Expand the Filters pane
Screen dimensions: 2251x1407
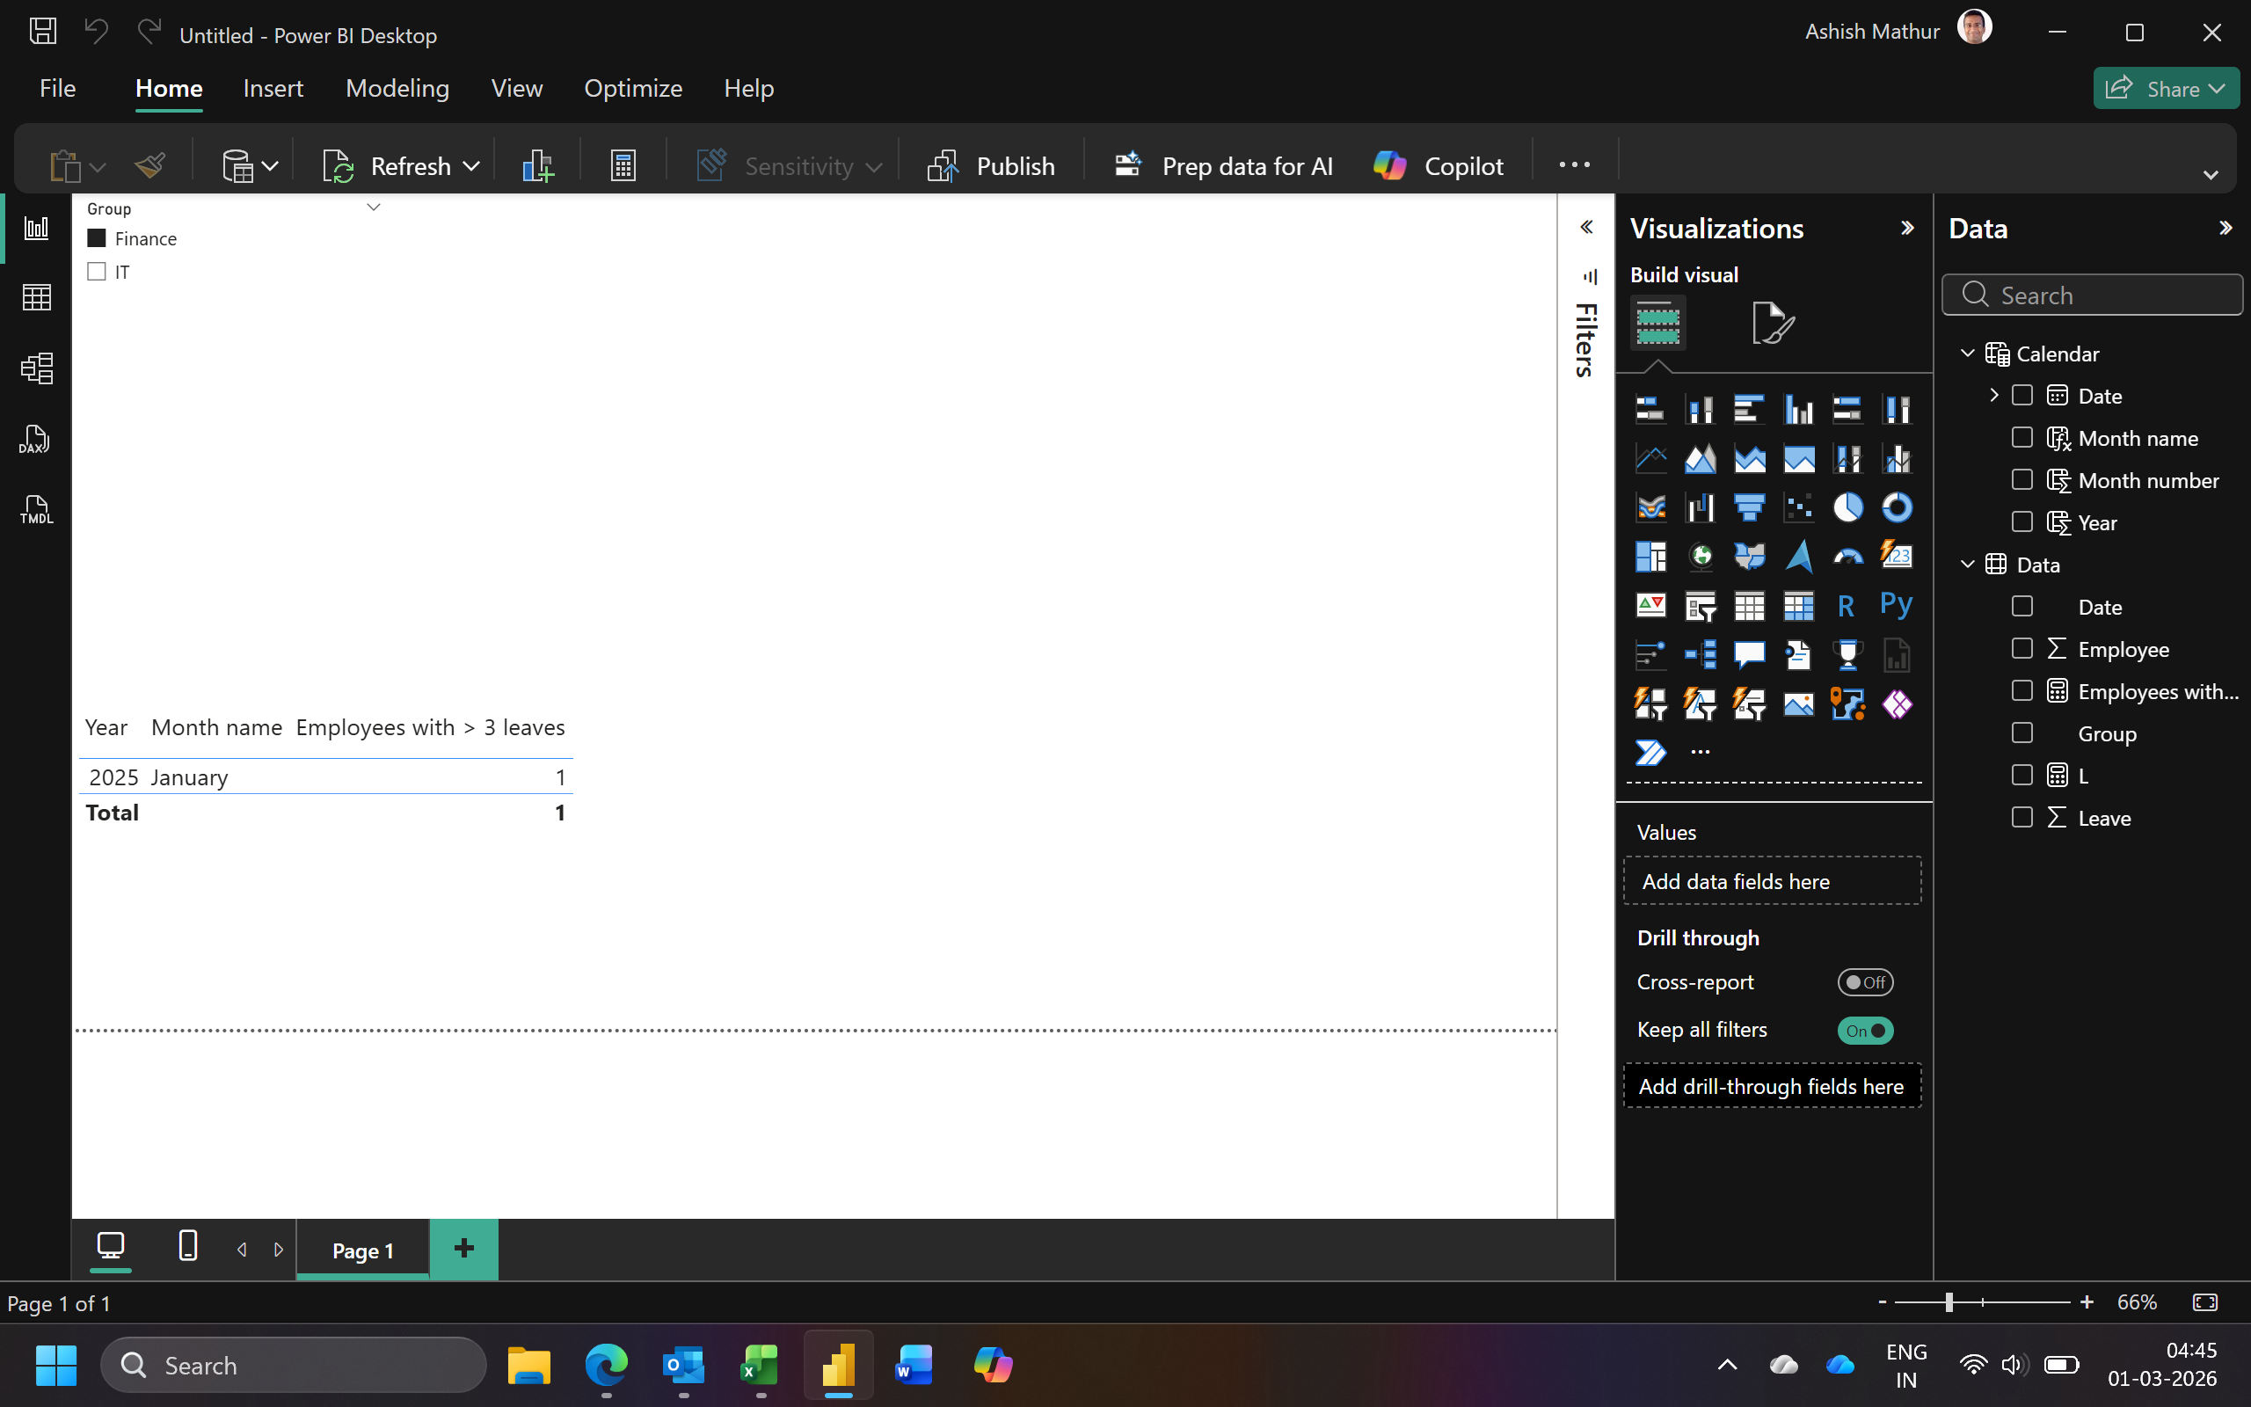[1587, 227]
